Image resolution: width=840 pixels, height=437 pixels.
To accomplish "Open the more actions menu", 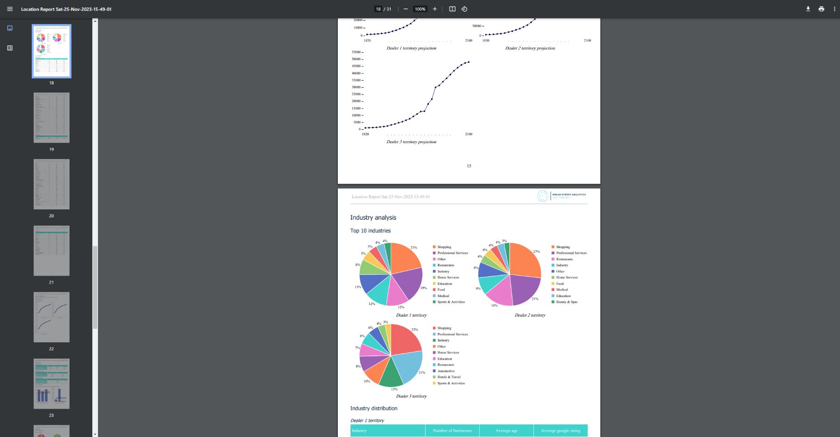I will tap(834, 9).
